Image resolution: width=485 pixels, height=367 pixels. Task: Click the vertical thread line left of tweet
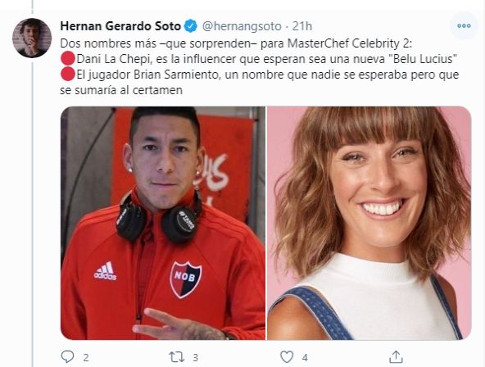click(32, 212)
